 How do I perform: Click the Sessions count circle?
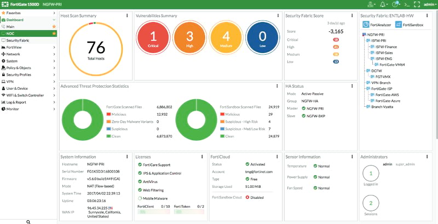point(371,203)
